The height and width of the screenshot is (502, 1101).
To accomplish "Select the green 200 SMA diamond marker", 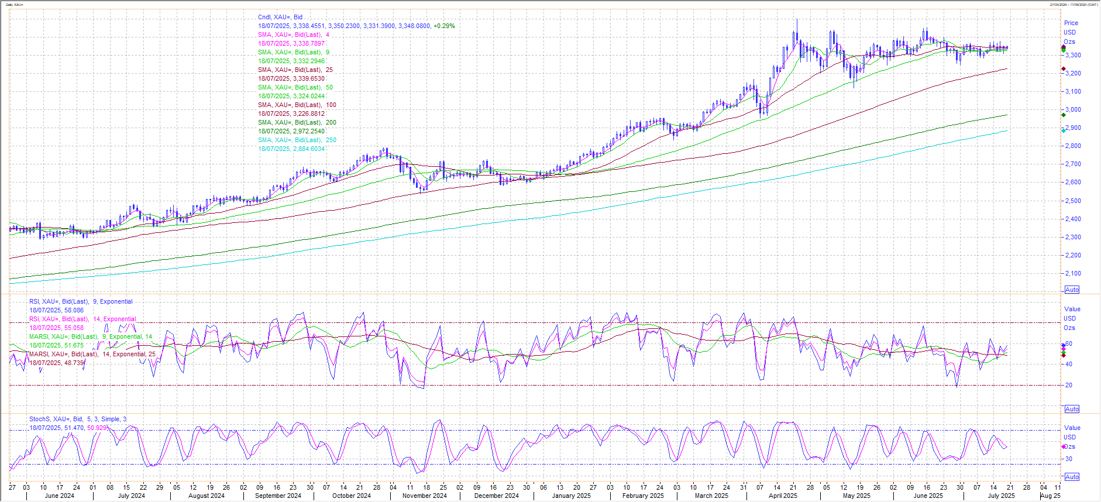I will coord(1064,115).
